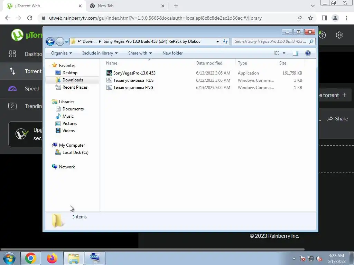
Task: Close the New Tab browser tab
Action: [163, 6]
